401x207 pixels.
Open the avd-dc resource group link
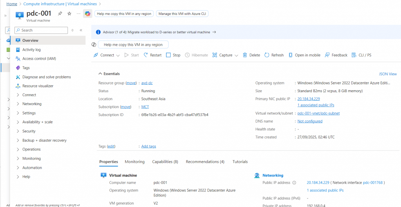click(x=147, y=83)
